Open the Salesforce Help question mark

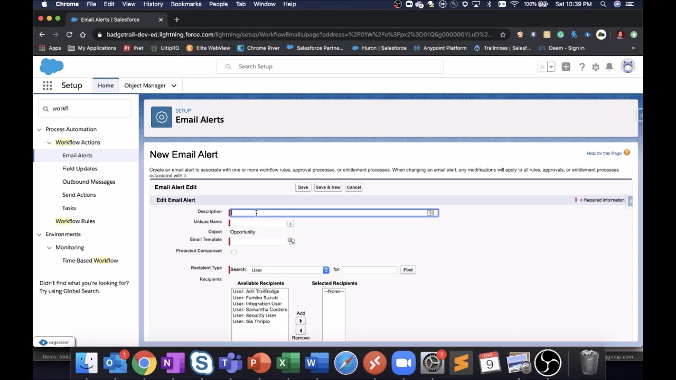(582, 67)
